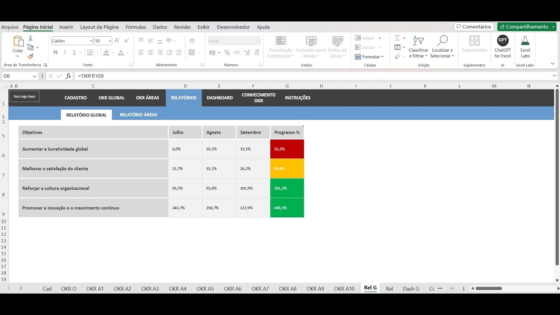Decrease font size with the small A icon
Image resolution: width=560 pixels, height=315 pixels.
(126, 41)
